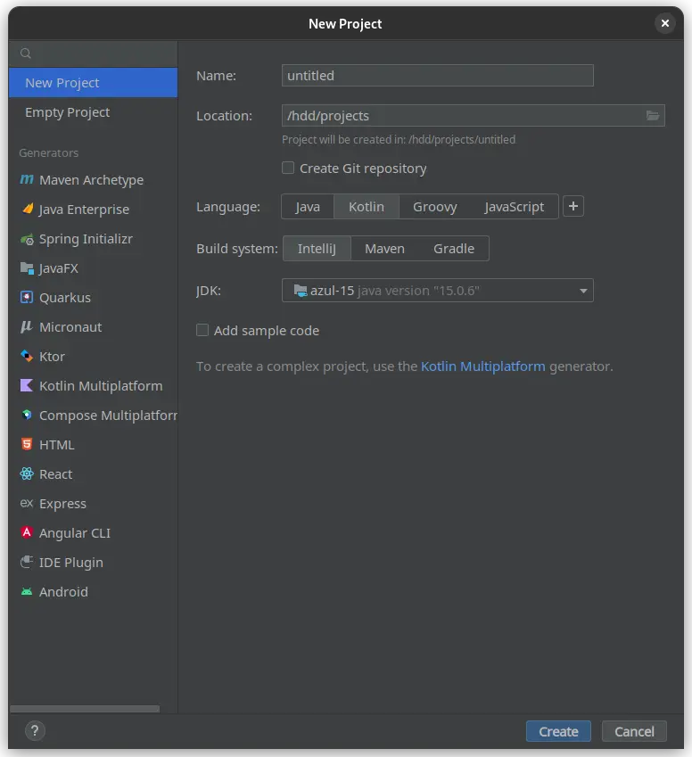This screenshot has width=692, height=757.
Task: Click the Android robot icon
Action: tap(27, 592)
